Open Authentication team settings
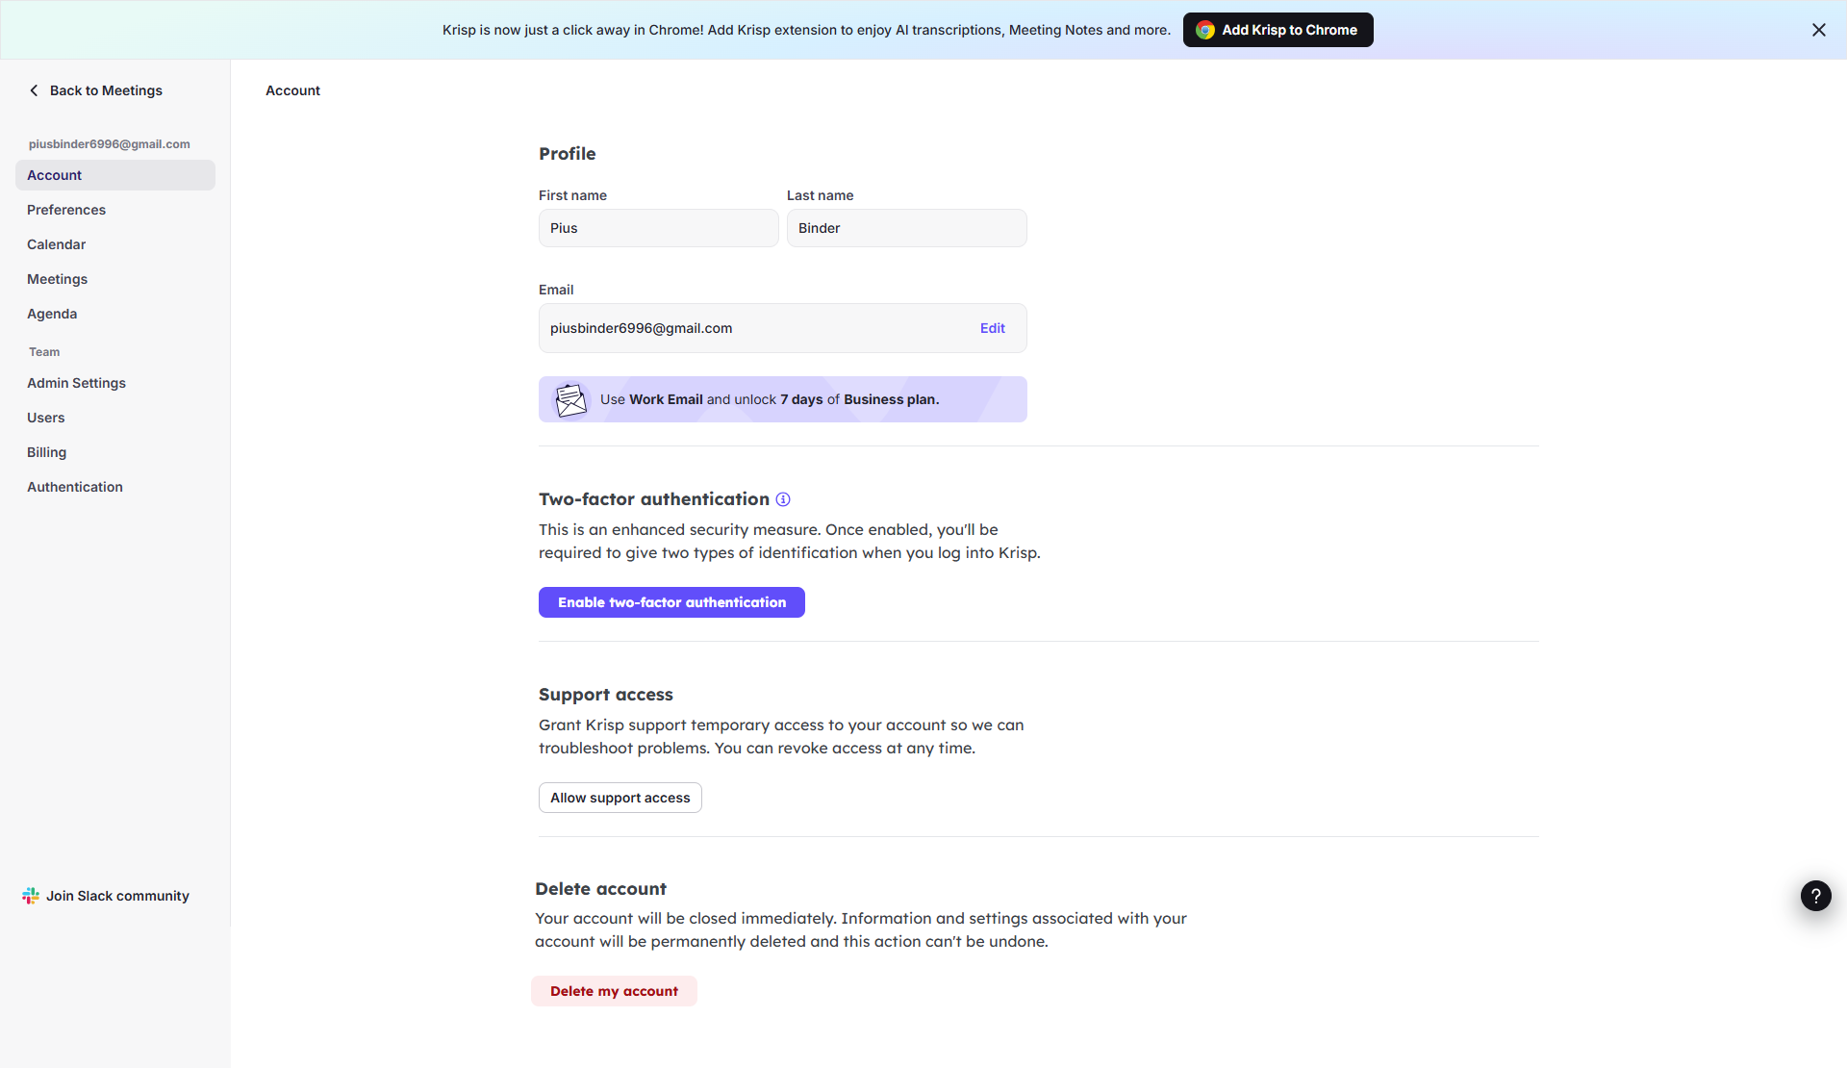The height and width of the screenshot is (1068, 1847). (x=75, y=487)
